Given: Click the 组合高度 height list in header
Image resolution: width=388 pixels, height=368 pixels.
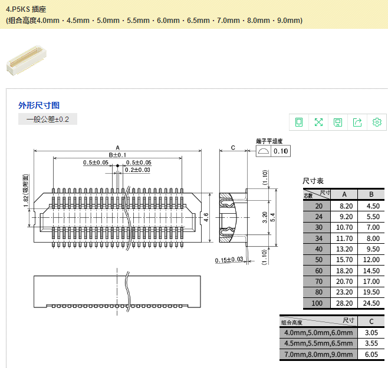Looking at the screenshot, I should pos(154,21).
